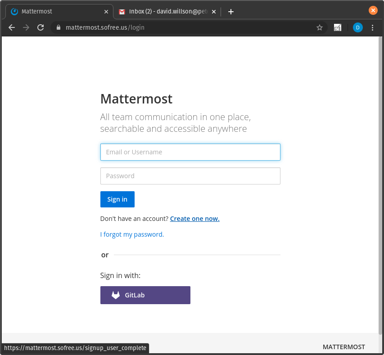Follow the Create one now link
Screen dimensions: 384x355
tap(194, 219)
